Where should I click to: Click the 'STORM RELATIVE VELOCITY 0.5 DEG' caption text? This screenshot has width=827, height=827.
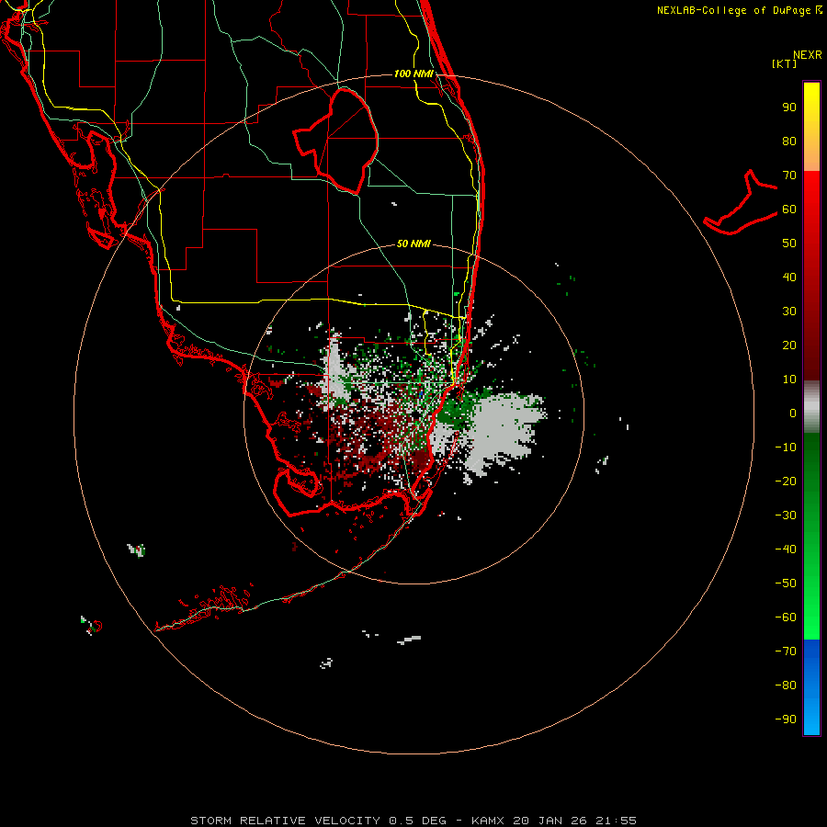point(318,821)
